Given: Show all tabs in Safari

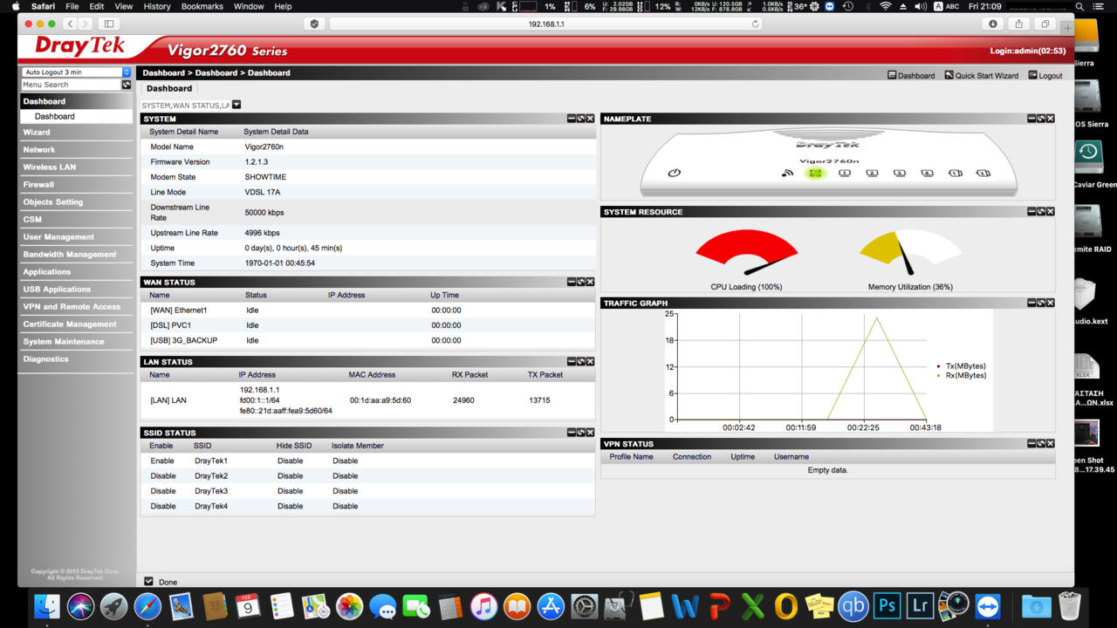Looking at the screenshot, I should pyautogui.click(x=1045, y=24).
